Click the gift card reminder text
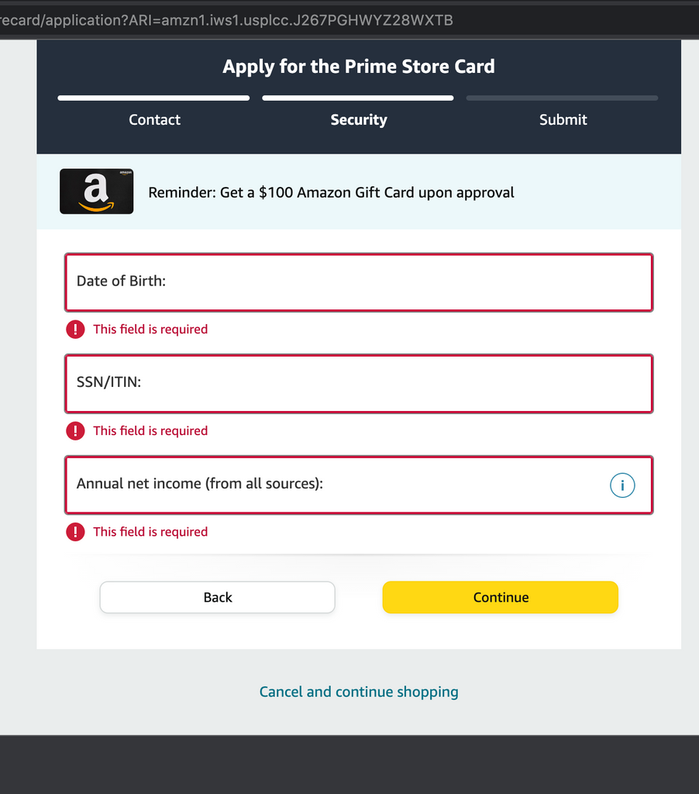 point(331,192)
